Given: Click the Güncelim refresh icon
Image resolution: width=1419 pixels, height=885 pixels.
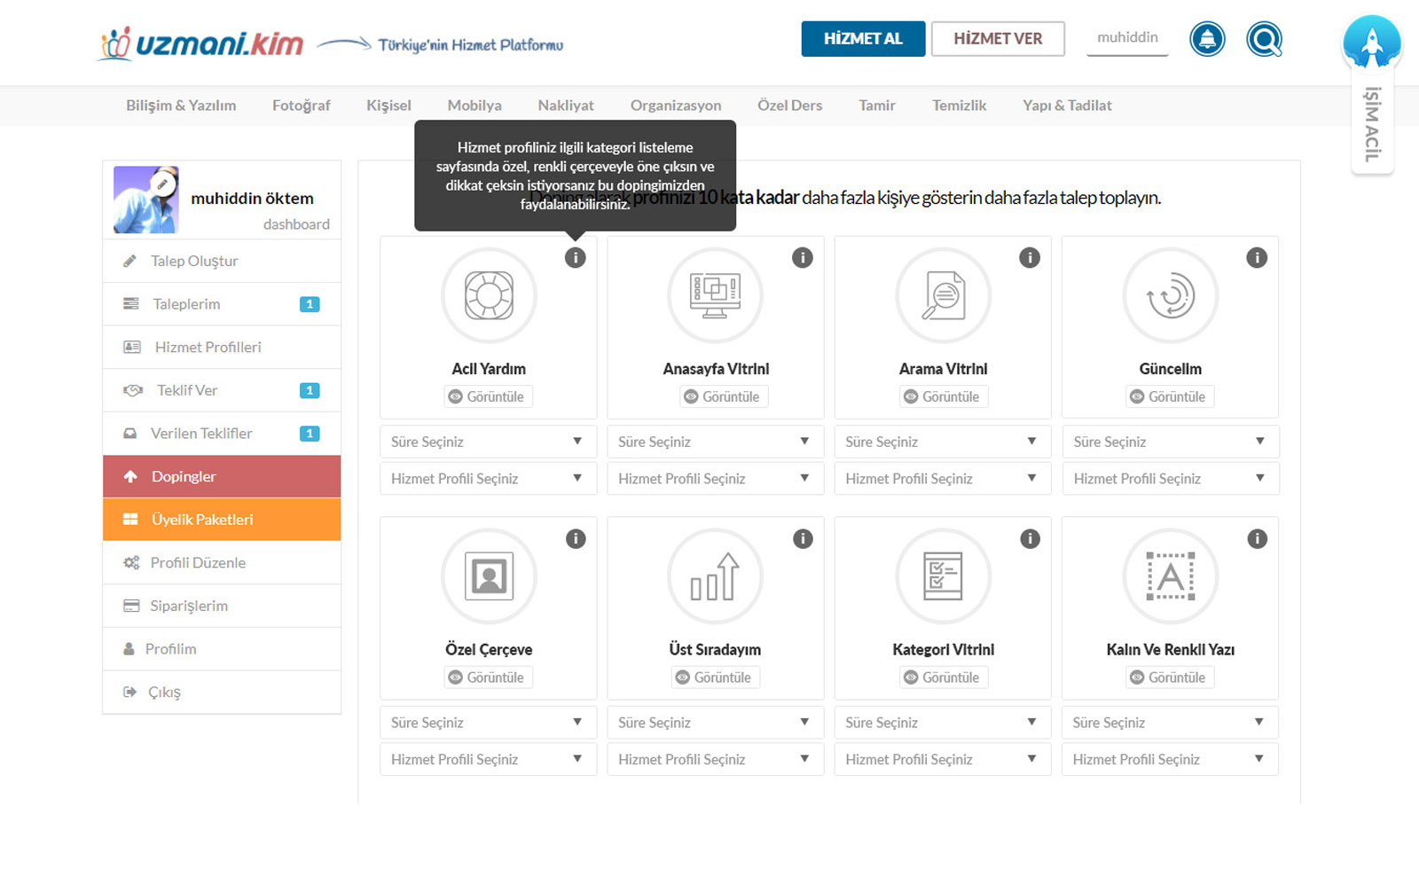Looking at the screenshot, I should tap(1170, 295).
